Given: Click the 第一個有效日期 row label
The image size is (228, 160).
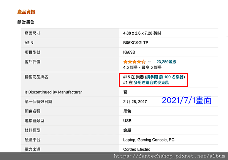Looking at the screenshot, I should coord(38,102).
